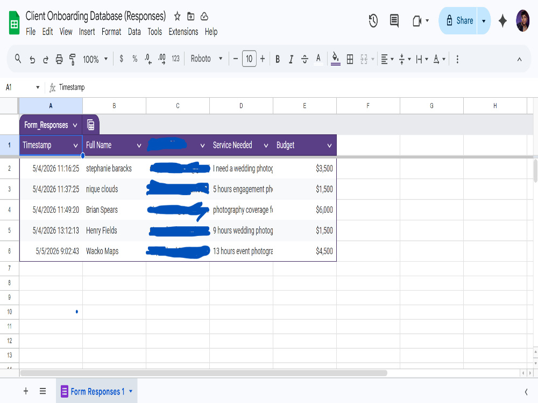The height and width of the screenshot is (403, 538).
Task: Open the Format menu
Action: pyautogui.click(x=111, y=32)
